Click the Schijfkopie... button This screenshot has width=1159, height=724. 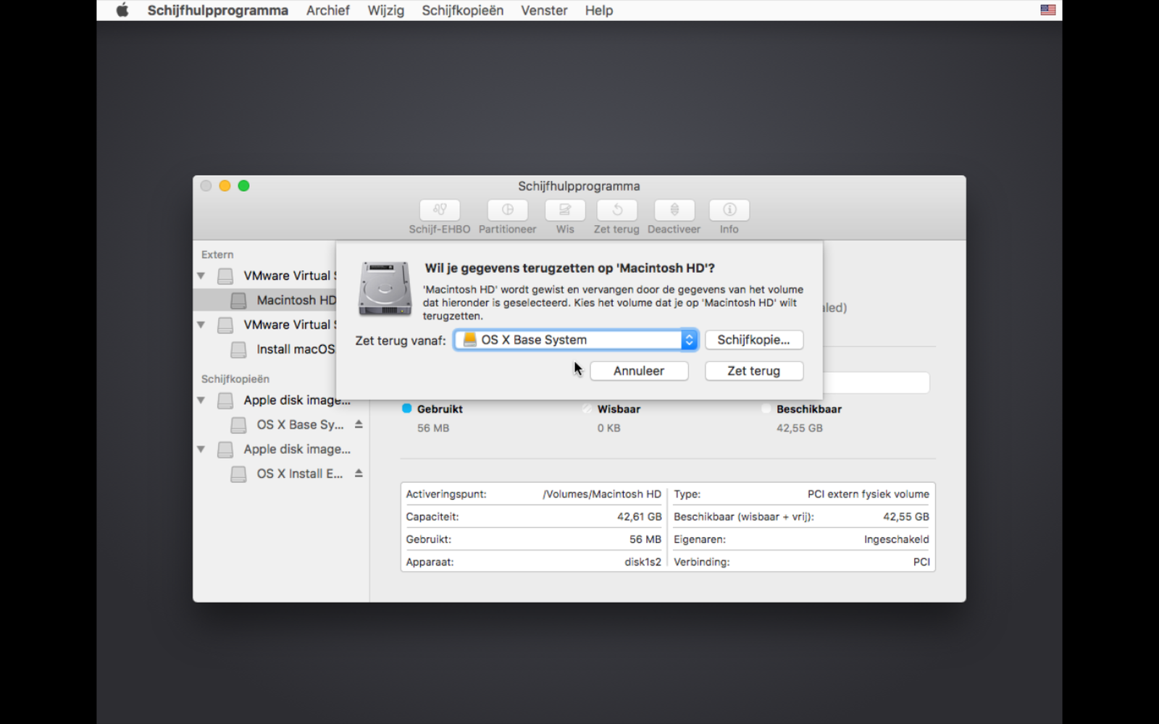point(754,340)
